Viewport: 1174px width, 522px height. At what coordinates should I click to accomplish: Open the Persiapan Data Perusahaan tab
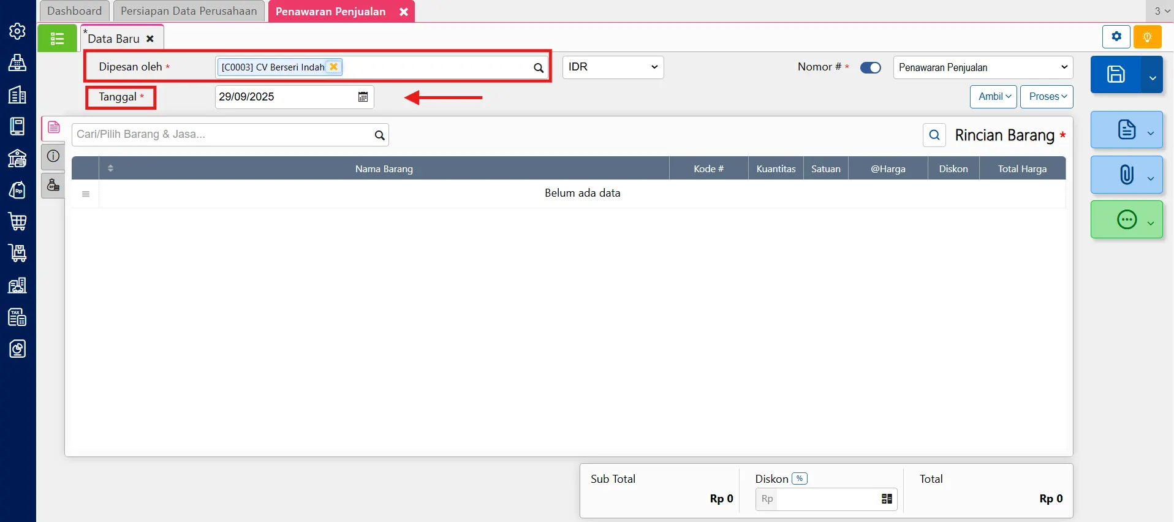pos(189,11)
